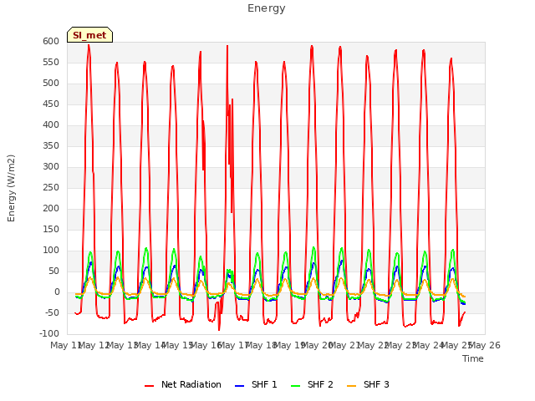This screenshot has height=401, width=535.
Task: Toggle the SHF 2 legend entry
Action: point(312,384)
